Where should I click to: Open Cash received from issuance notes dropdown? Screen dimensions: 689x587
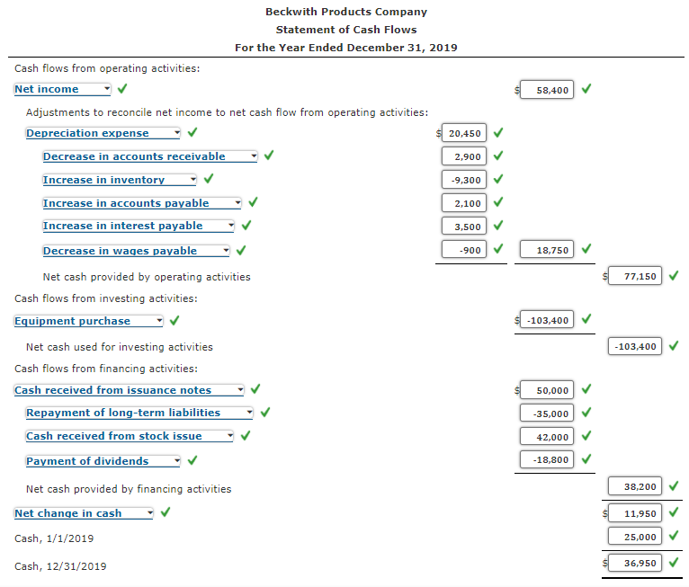(130, 390)
